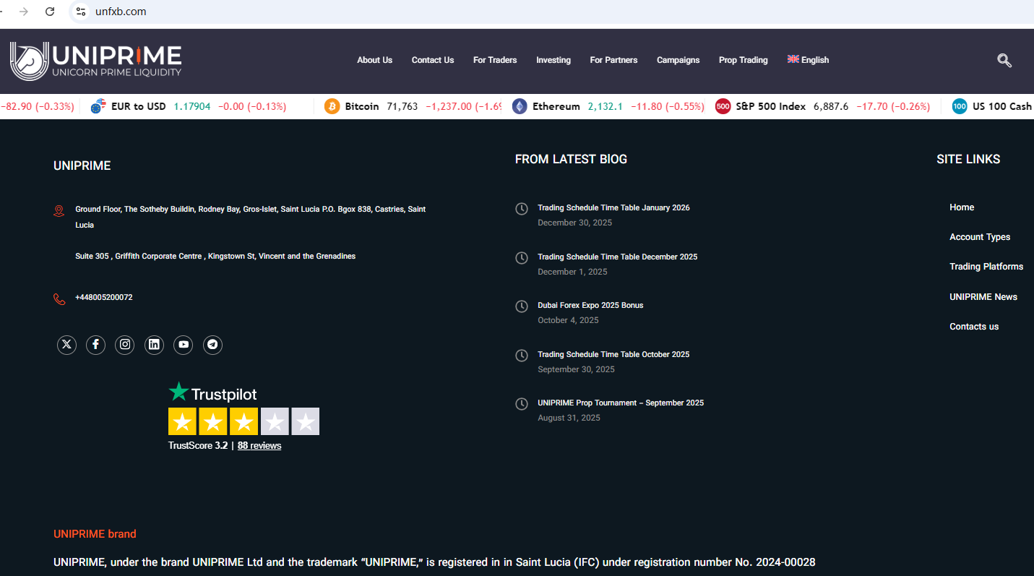Open the Facebook social icon

(95, 345)
